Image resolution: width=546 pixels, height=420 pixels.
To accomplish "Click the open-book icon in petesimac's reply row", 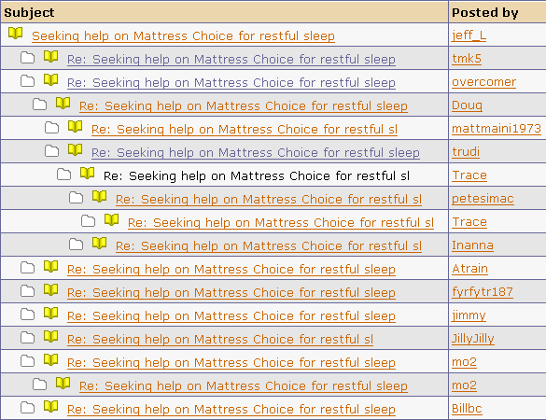I will pyautogui.click(x=100, y=197).
